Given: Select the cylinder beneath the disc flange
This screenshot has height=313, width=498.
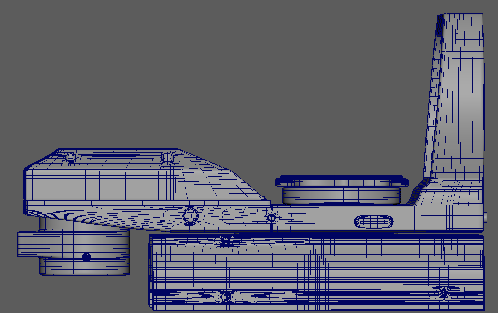Looking at the screenshot, I should [x=341, y=196].
